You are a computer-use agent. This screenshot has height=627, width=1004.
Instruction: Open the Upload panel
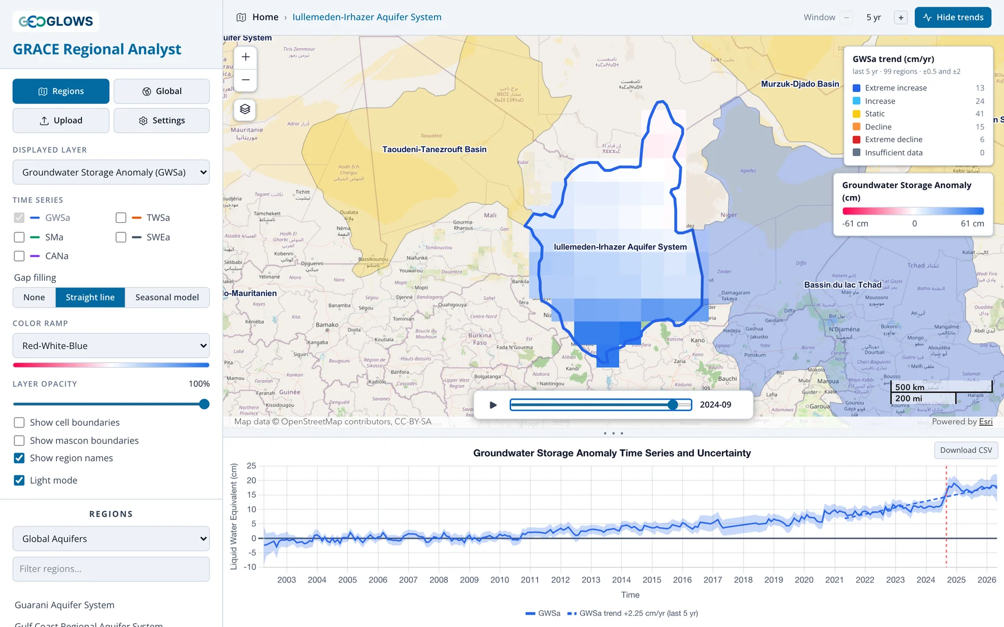[x=61, y=120]
